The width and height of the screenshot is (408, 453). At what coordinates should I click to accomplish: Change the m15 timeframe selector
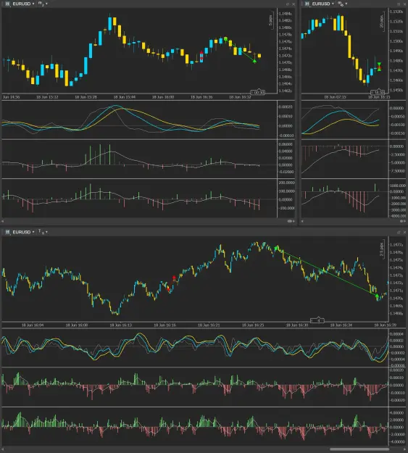click(x=342, y=4)
